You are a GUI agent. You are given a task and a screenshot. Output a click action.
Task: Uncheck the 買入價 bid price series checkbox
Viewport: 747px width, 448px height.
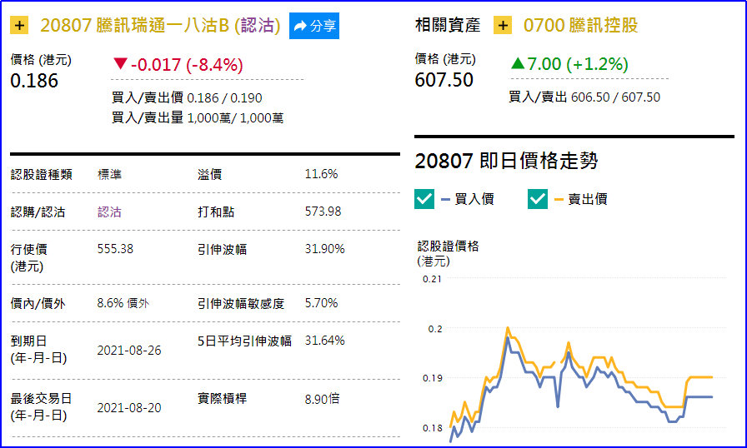pyautogui.click(x=424, y=199)
